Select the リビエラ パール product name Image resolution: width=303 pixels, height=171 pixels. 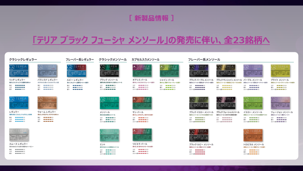pyautogui.click(x=140, y=144)
